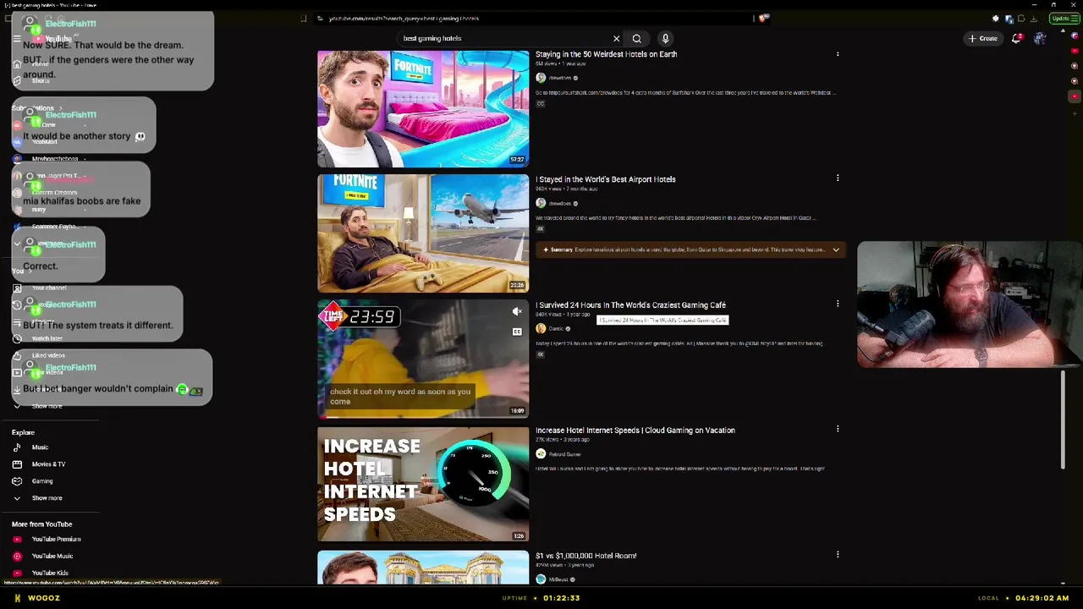Open the browser downloads icon

pos(1033,19)
